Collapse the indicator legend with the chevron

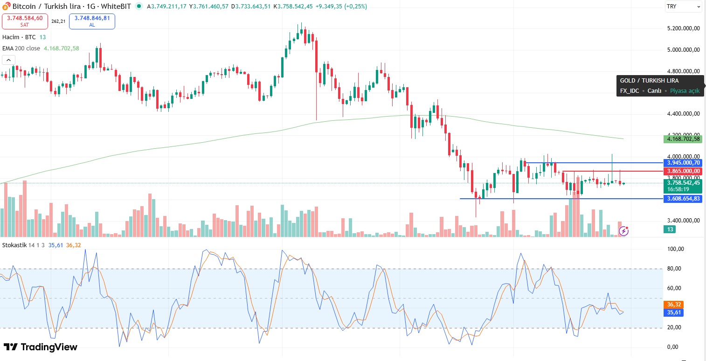tap(9, 60)
